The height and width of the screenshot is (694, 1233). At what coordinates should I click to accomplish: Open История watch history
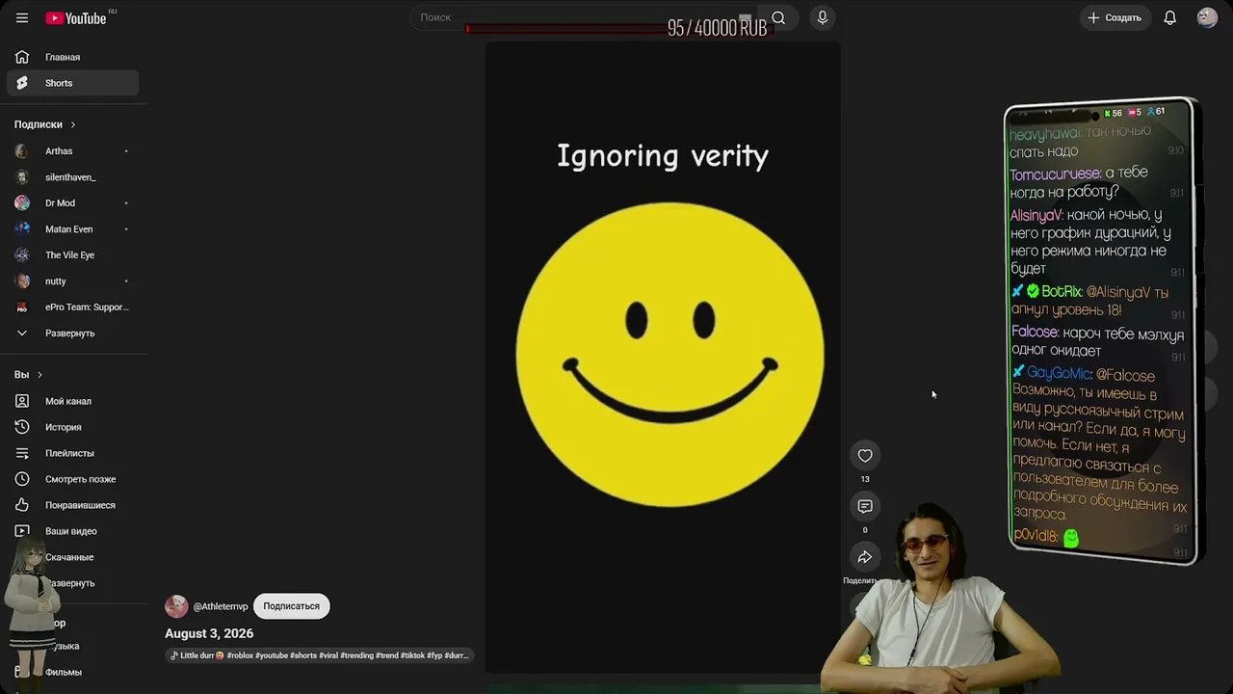72,427
